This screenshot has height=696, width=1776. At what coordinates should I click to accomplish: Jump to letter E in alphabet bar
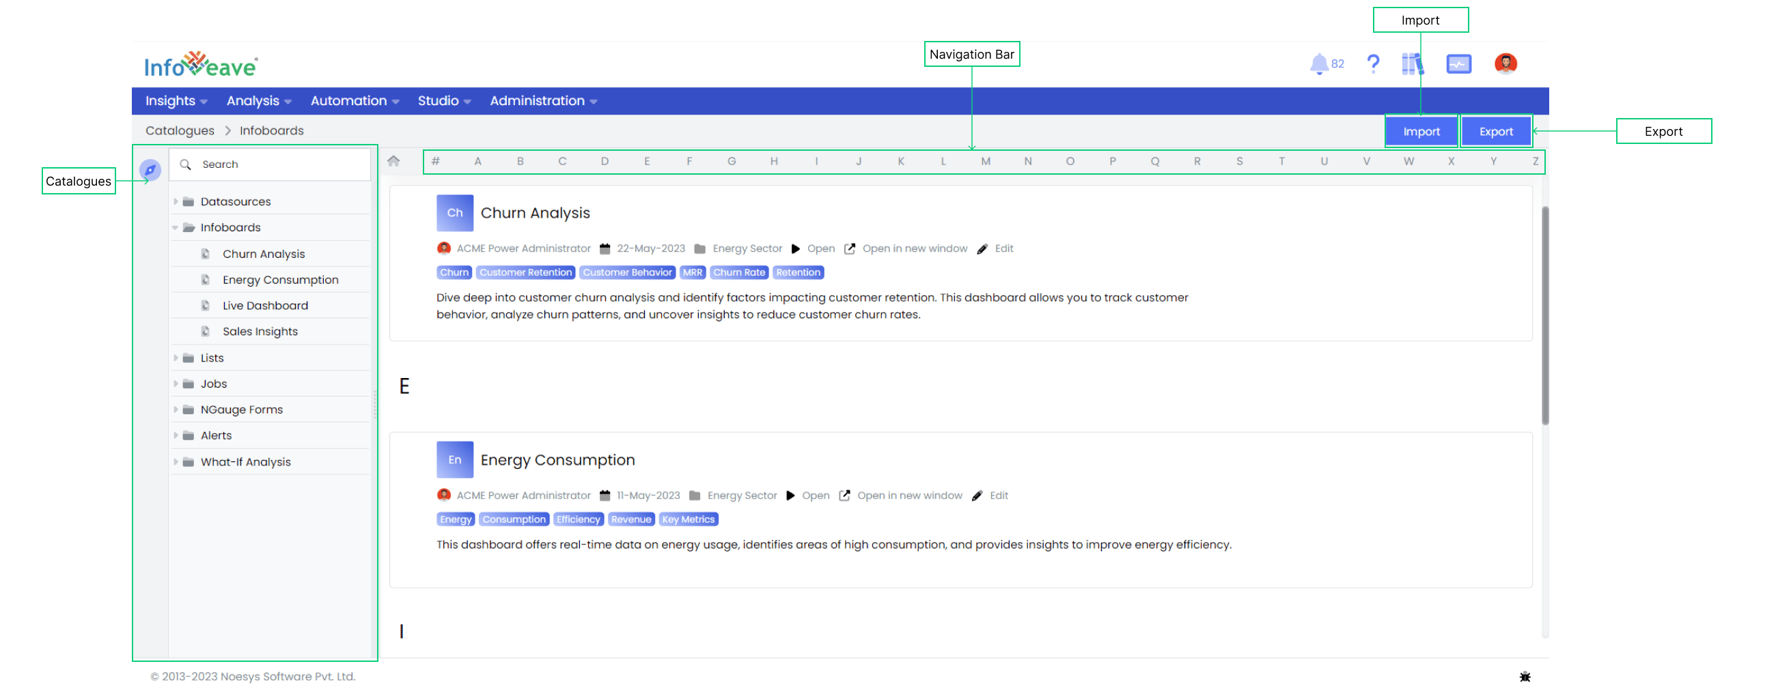click(647, 161)
